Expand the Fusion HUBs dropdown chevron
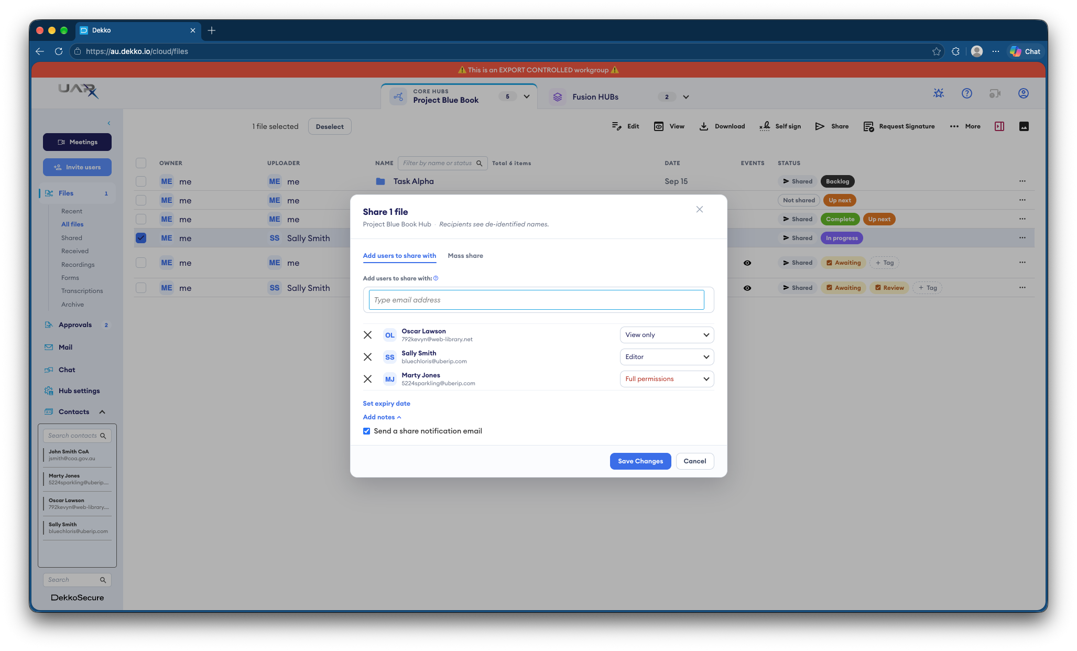Viewport: 1077px width, 651px height. [686, 97]
